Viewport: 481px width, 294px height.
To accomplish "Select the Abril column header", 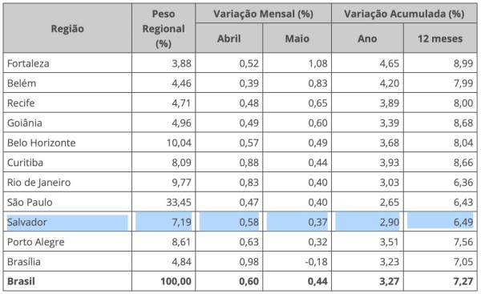I will tap(228, 38).
